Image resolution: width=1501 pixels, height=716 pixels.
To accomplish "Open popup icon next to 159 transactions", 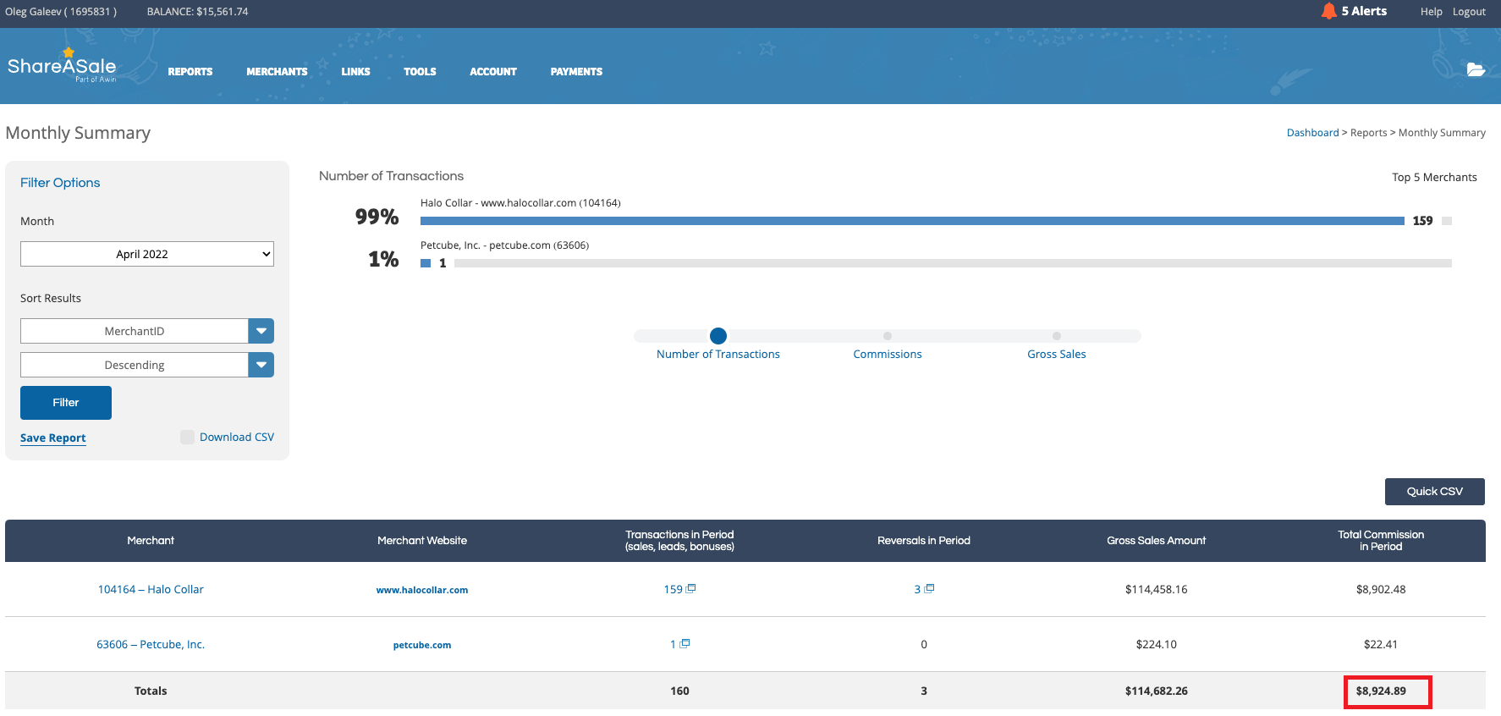I will [690, 588].
